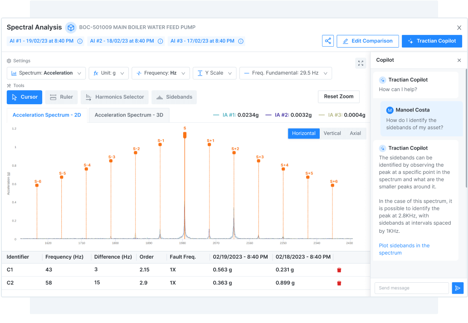The image size is (468, 323).
Task: Select Acceleration Spectrum - 2D tab
Action: click(47, 115)
